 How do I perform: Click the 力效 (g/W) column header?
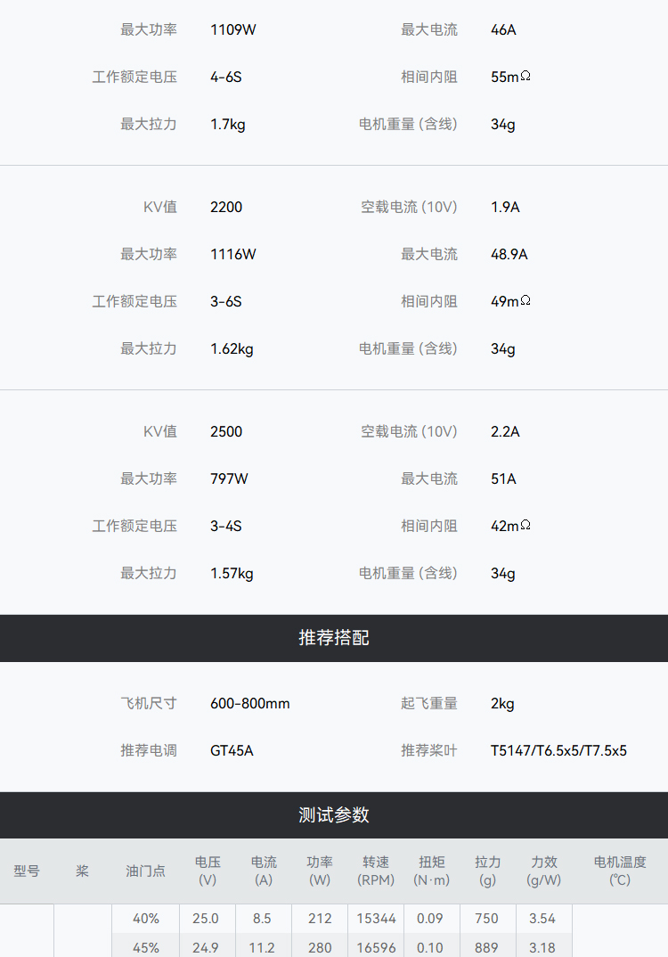click(544, 871)
